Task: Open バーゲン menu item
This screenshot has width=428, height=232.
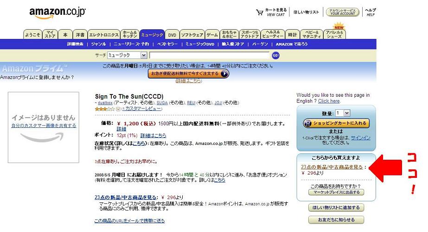Action: pos(260,44)
